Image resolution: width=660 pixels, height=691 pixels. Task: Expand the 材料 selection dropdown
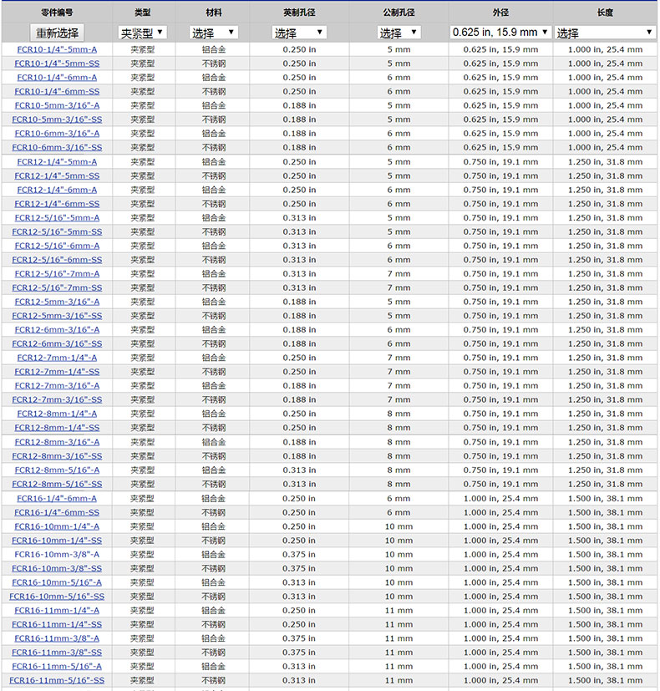tap(214, 33)
